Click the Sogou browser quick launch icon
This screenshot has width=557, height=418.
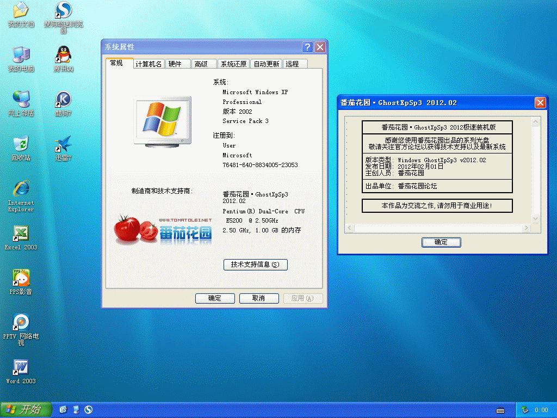click(x=88, y=410)
